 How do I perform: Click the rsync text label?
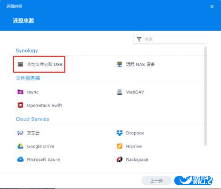coord(33,92)
